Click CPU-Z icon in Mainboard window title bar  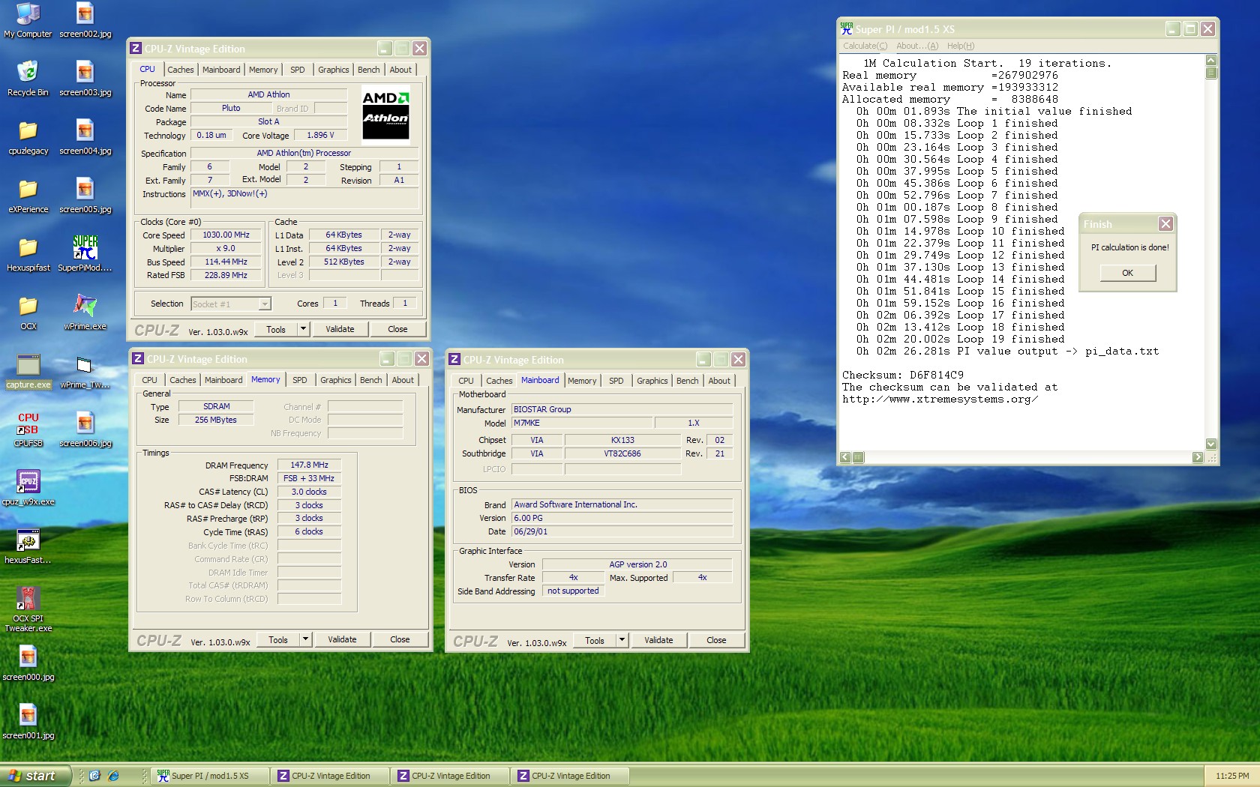(x=454, y=360)
